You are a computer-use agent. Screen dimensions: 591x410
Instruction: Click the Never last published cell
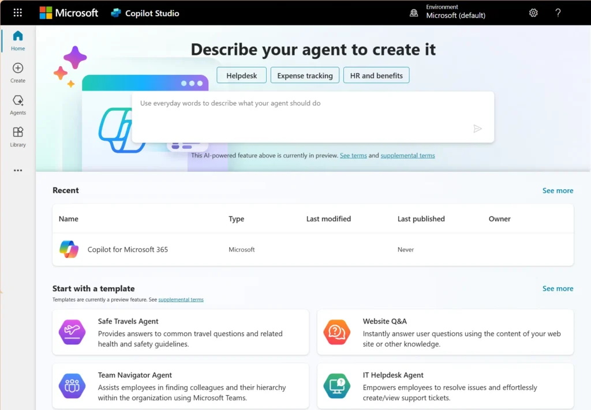406,249
